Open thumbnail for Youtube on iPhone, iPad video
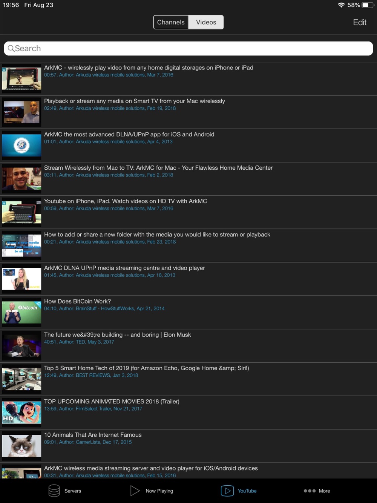This screenshot has width=377, height=503. click(21, 212)
